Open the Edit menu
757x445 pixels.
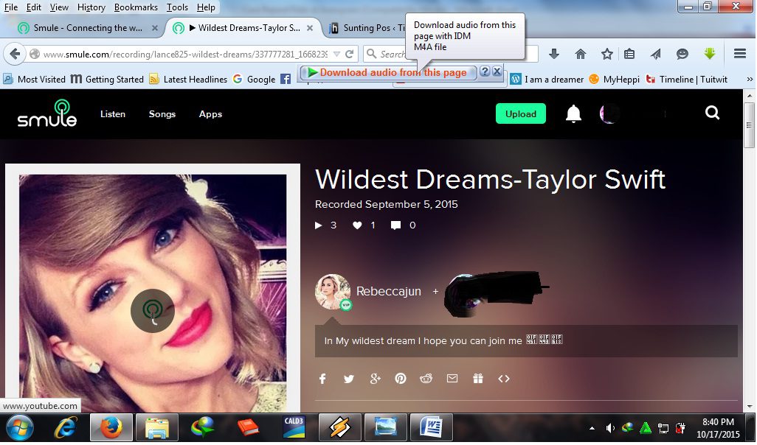click(x=34, y=7)
